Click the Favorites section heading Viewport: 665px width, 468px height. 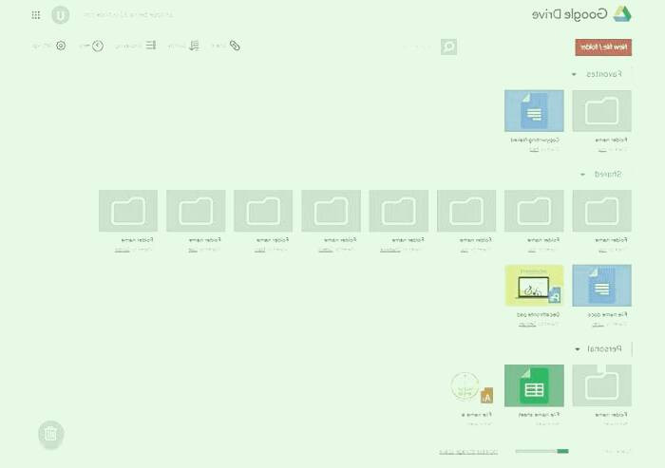tap(604, 74)
